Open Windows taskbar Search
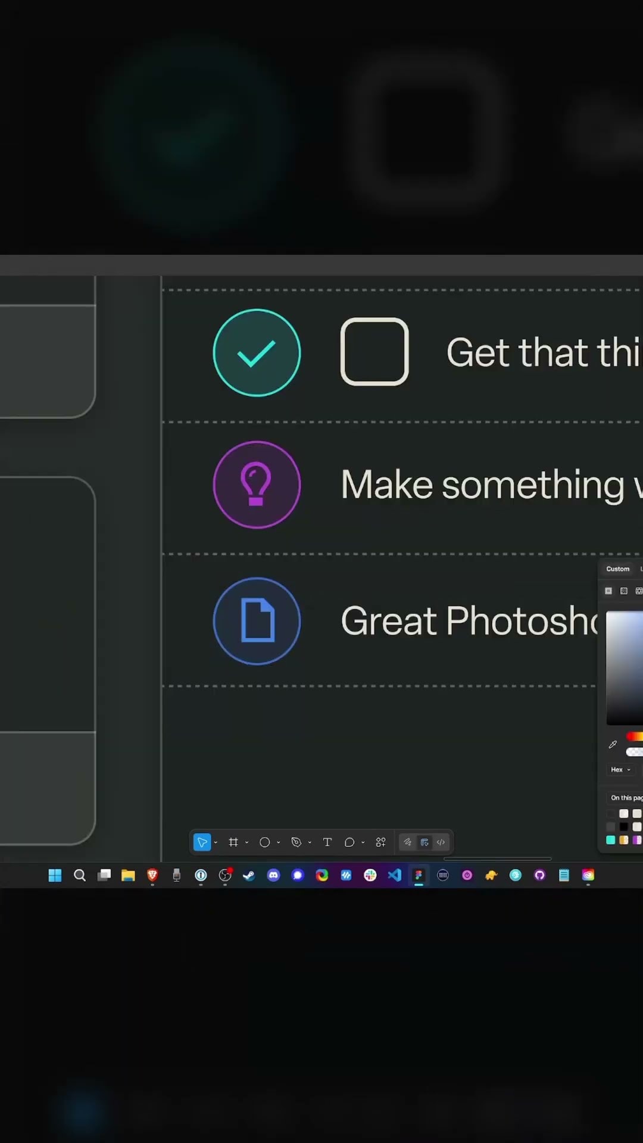 coord(80,875)
